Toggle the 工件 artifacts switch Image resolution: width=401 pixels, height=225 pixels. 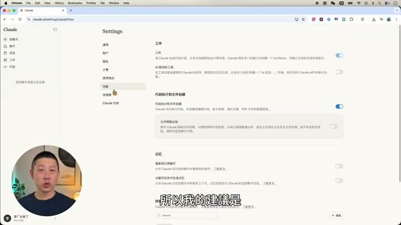(x=339, y=56)
